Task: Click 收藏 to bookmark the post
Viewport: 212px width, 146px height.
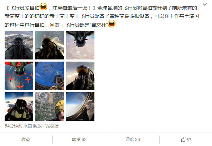Action: pyautogui.click(x=26, y=140)
